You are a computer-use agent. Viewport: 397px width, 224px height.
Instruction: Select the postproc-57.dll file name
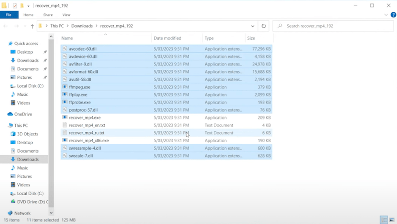83,110
